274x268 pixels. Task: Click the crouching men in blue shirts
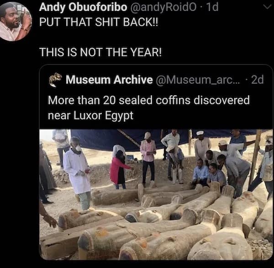(209, 174)
